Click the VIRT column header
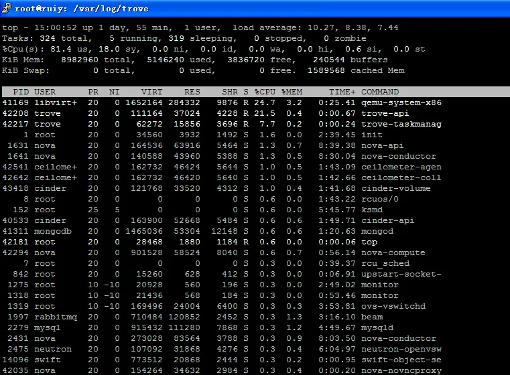This screenshot has width=510, height=375. (151, 92)
